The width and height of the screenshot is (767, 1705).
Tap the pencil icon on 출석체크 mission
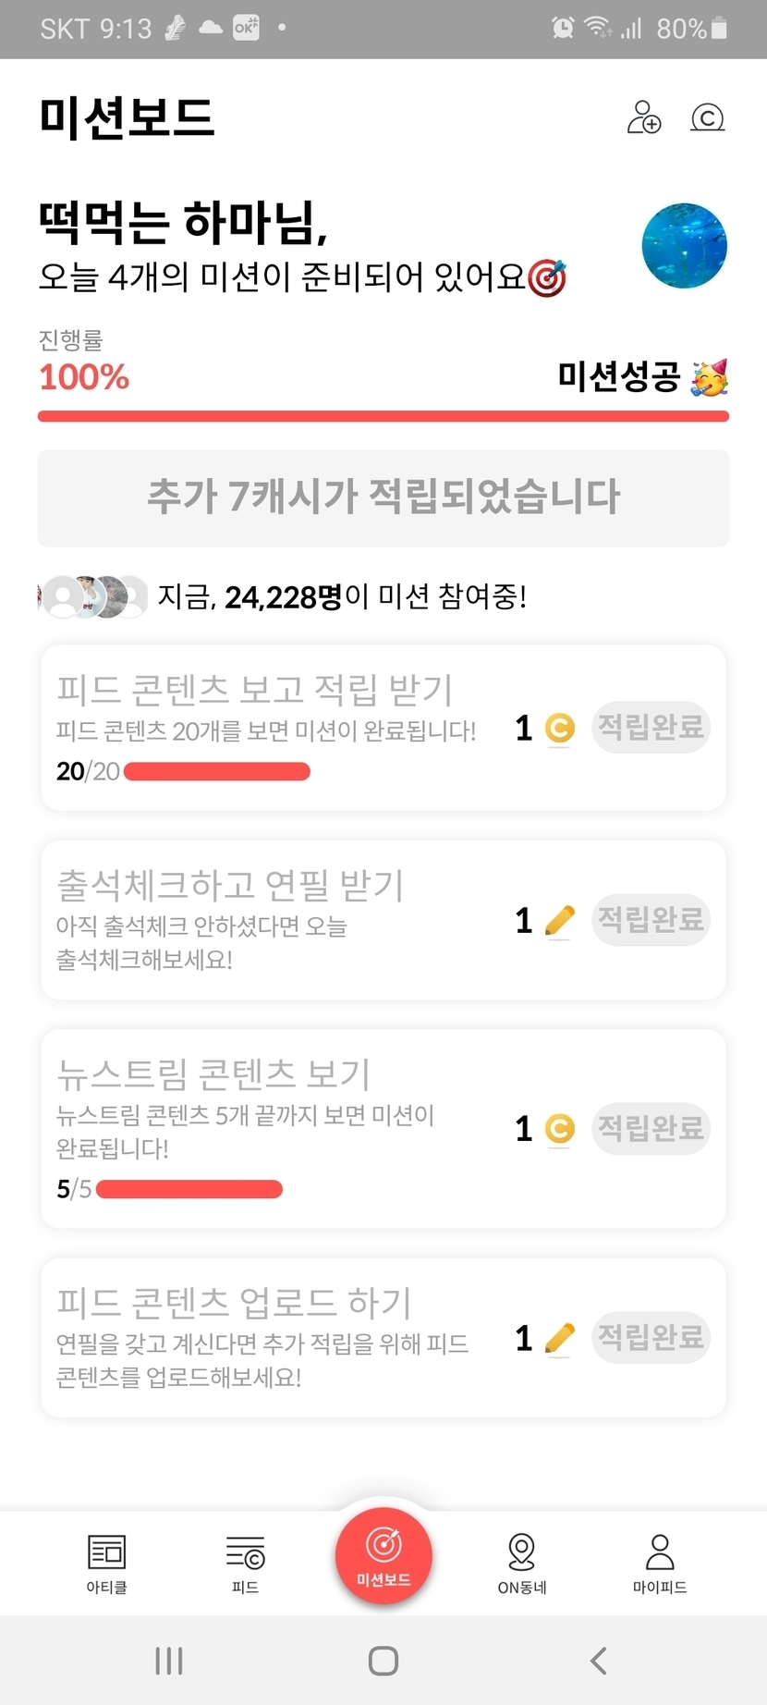pyautogui.click(x=560, y=921)
